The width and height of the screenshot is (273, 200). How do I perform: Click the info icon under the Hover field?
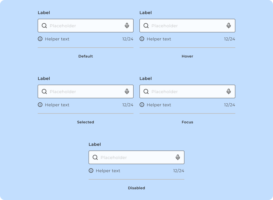142,39
